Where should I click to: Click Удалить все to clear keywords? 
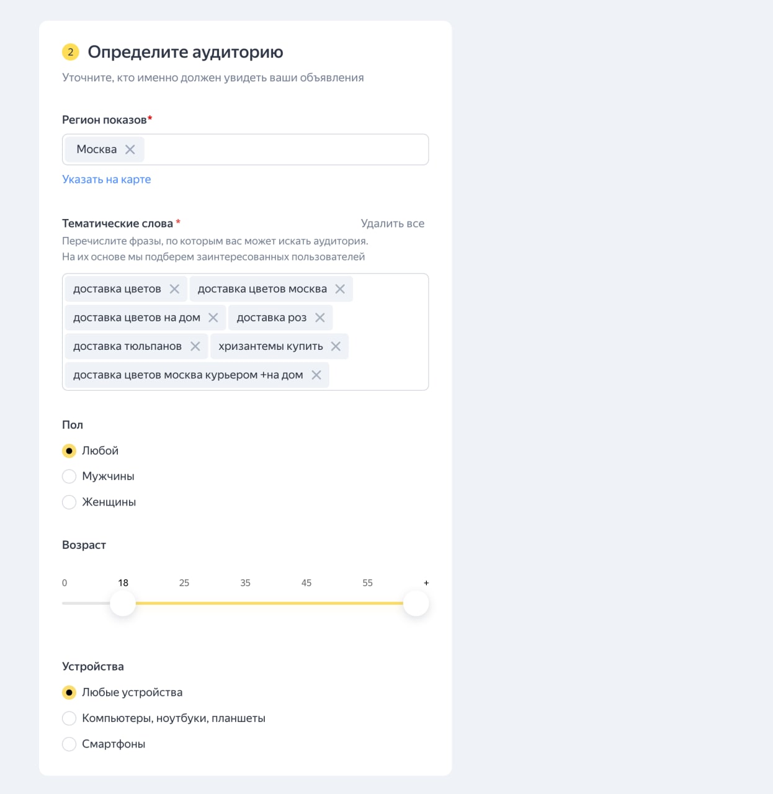[x=393, y=223]
